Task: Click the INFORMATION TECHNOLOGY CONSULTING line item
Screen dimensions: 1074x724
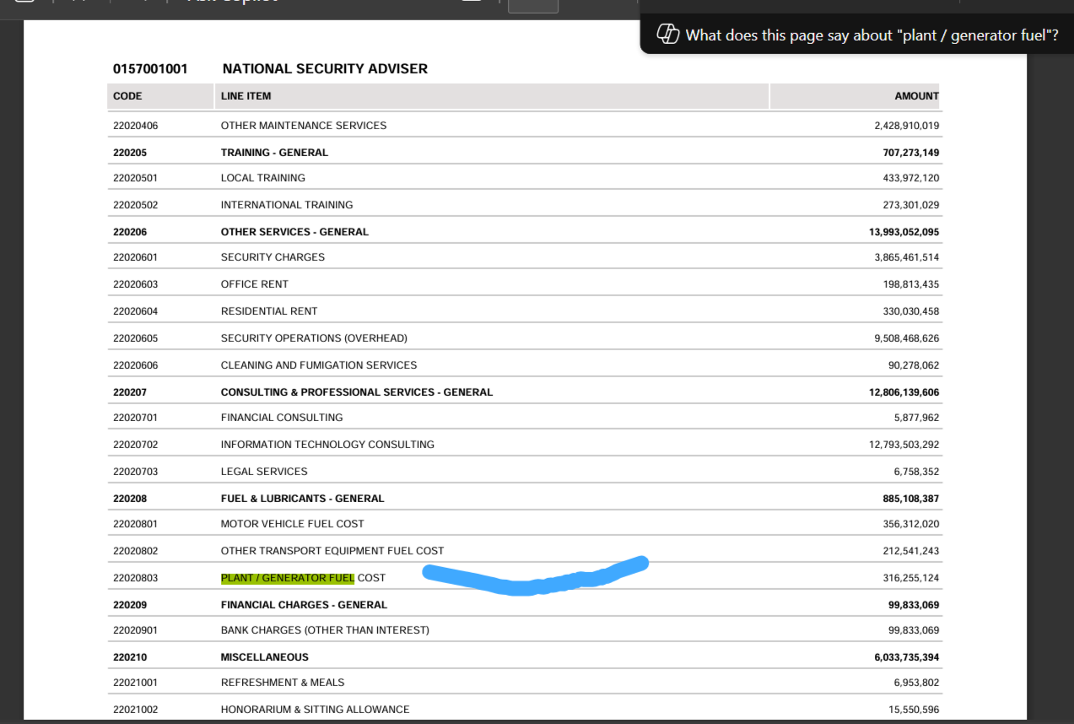Action: point(327,445)
